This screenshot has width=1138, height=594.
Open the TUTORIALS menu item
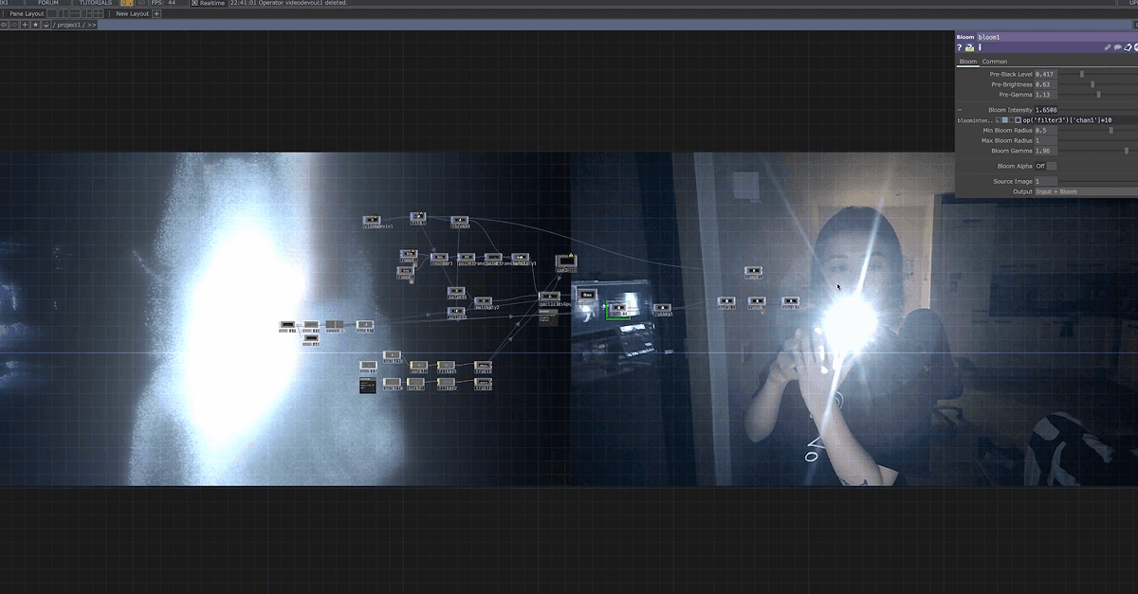click(x=96, y=3)
